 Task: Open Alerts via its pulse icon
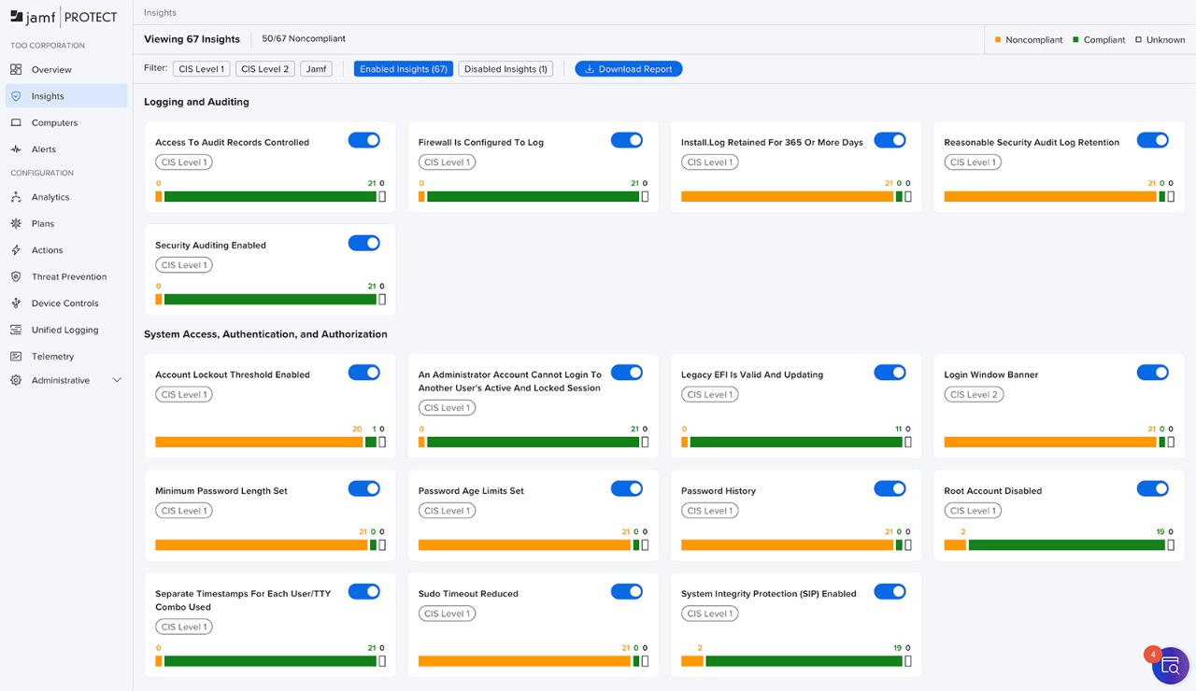tap(16, 149)
